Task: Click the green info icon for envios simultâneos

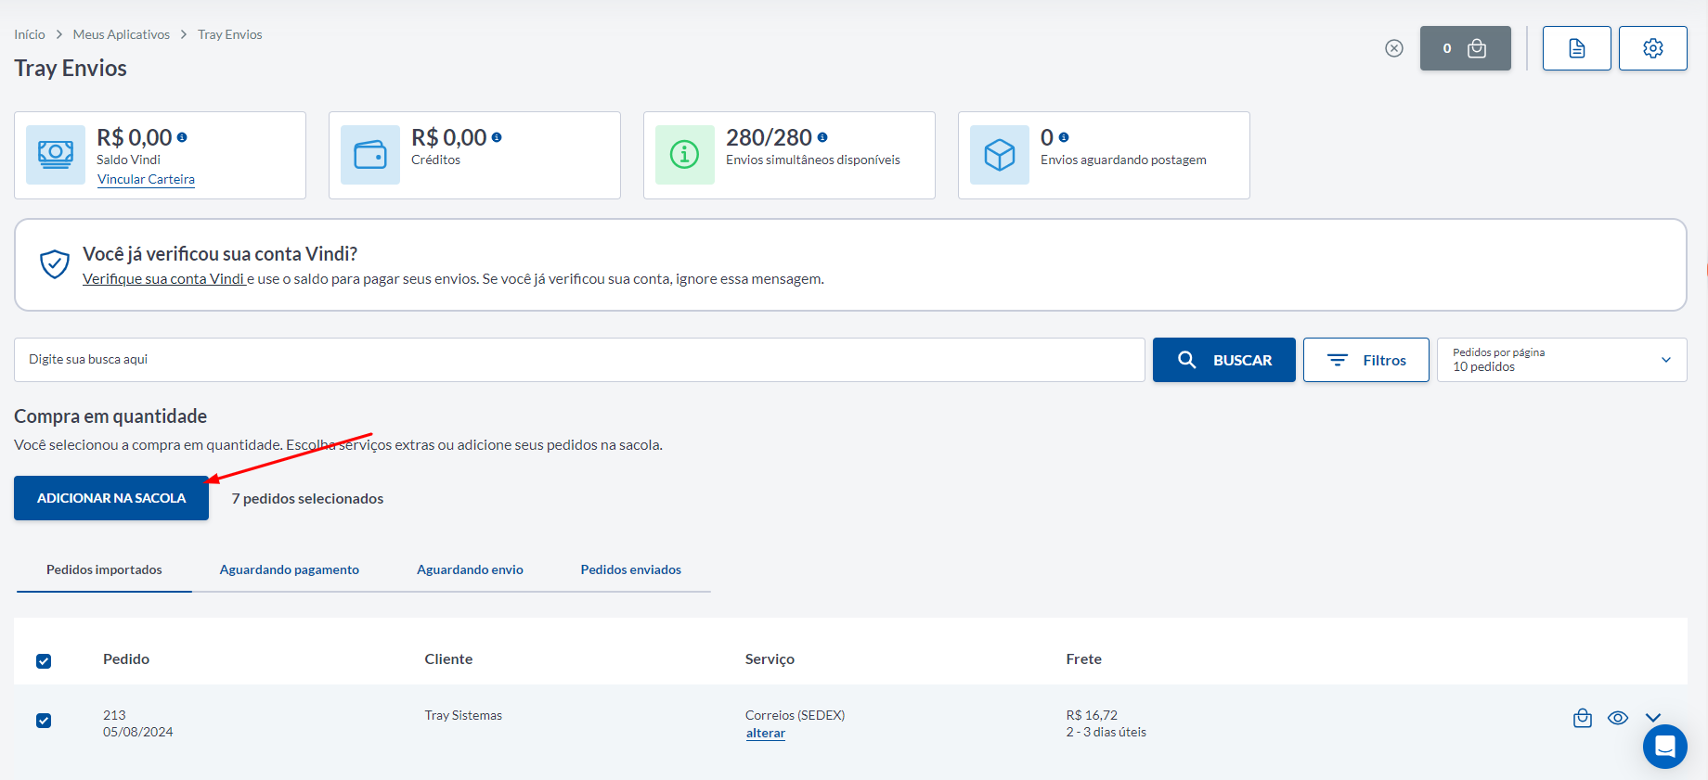Action: (685, 155)
